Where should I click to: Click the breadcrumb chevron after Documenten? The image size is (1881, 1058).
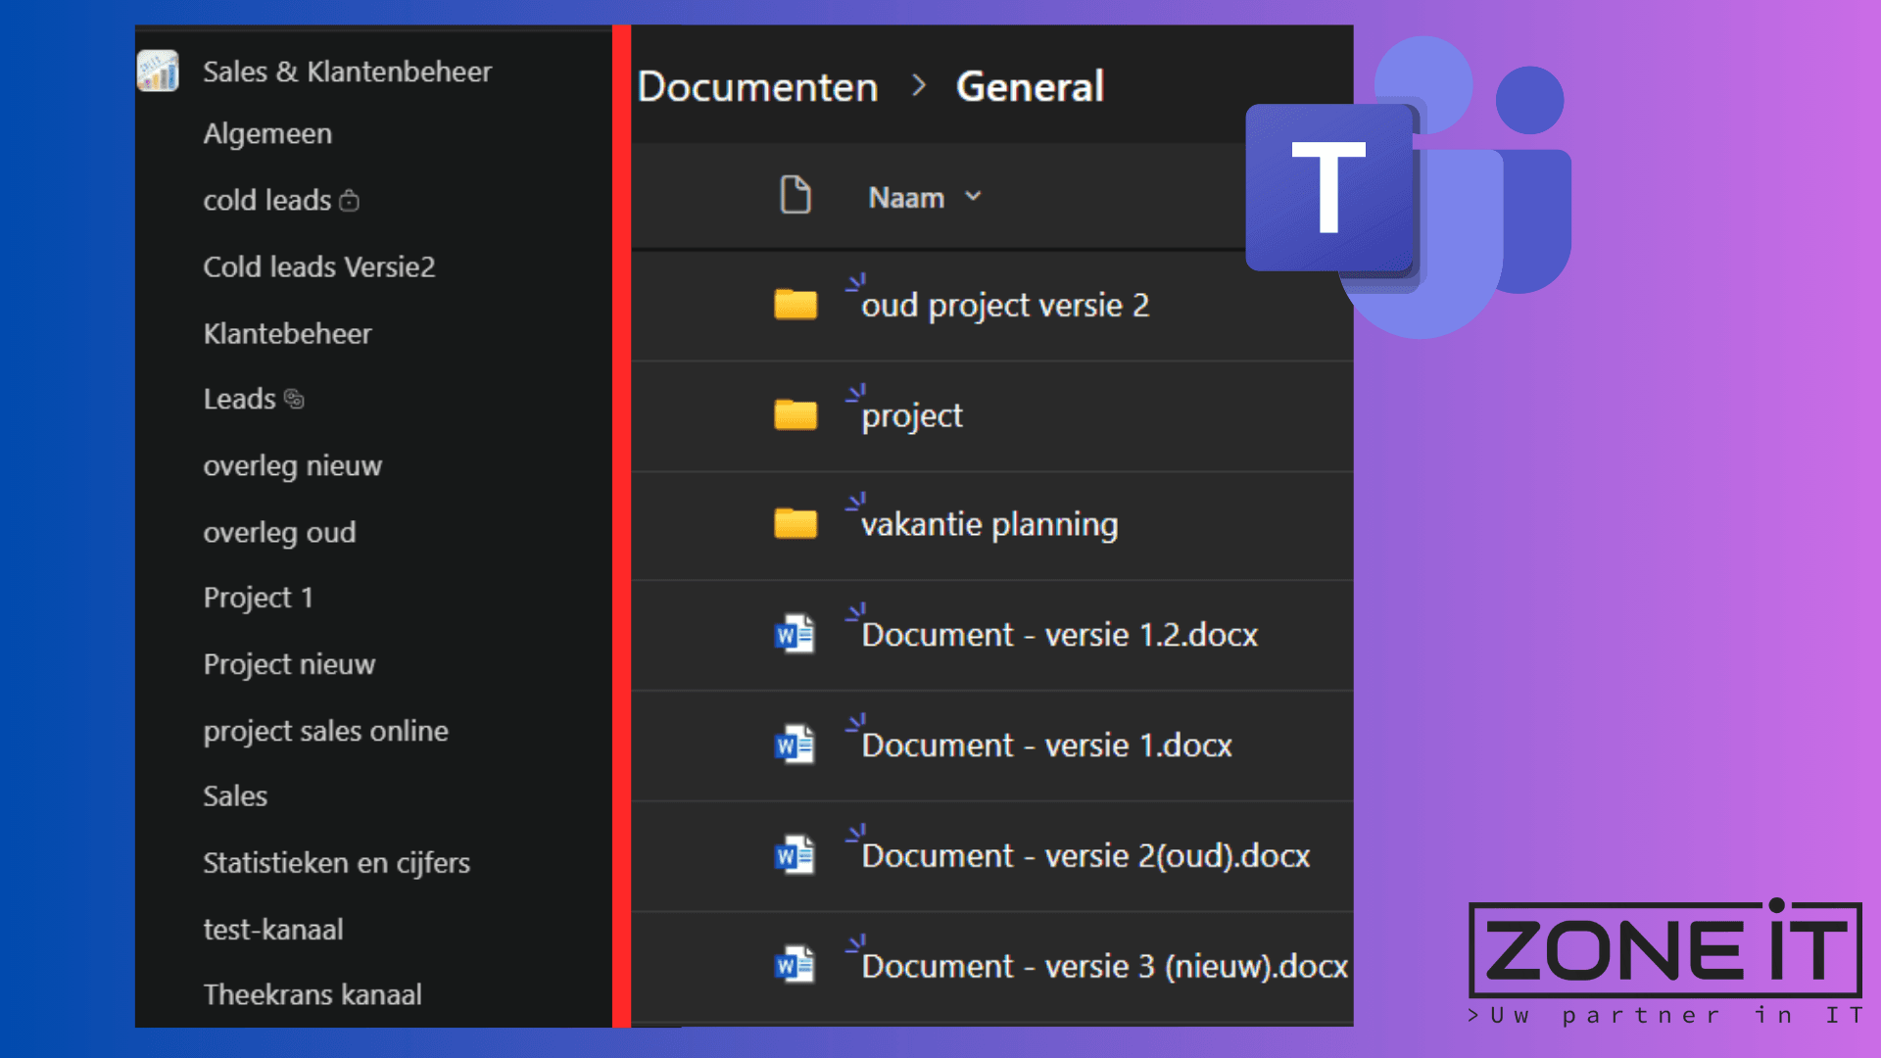point(918,86)
